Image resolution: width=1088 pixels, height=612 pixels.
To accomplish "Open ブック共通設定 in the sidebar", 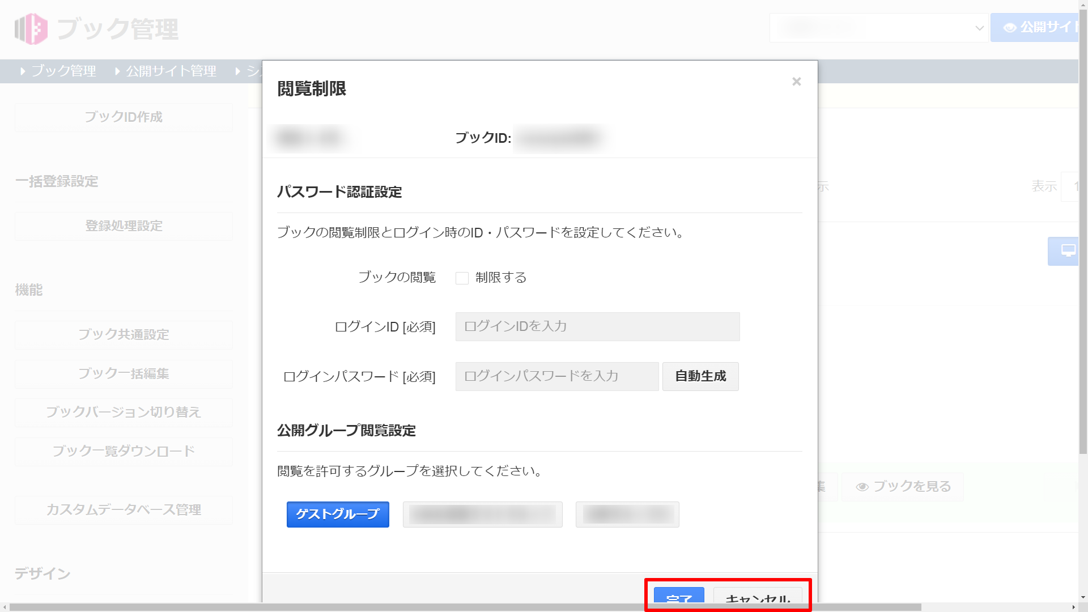I will click(124, 335).
